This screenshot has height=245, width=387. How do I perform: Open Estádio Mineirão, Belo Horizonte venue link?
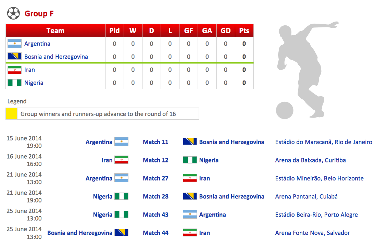(319, 178)
